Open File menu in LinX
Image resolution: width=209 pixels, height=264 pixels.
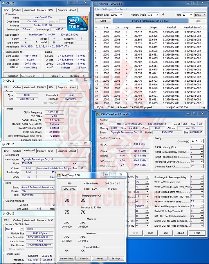tap(97, 9)
